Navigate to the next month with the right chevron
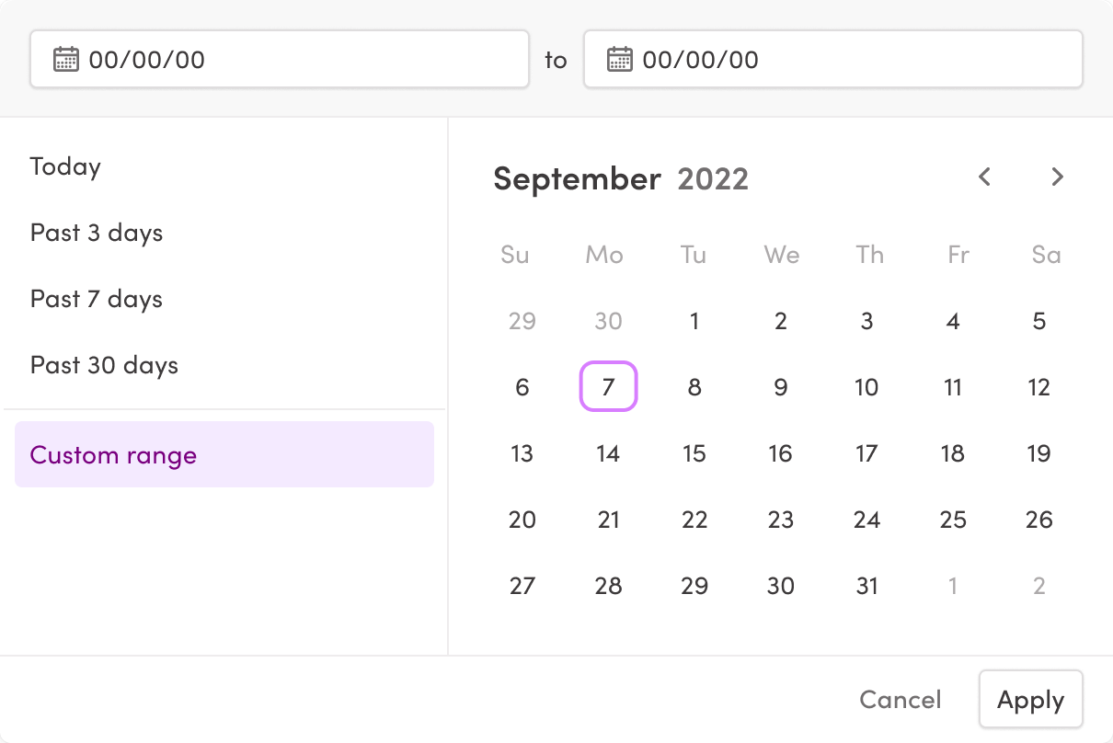The height and width of the screenshot is (743, 1113). click(x=1056, y=177)
